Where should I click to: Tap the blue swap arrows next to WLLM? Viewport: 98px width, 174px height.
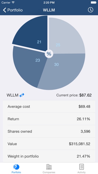point(22,95)
